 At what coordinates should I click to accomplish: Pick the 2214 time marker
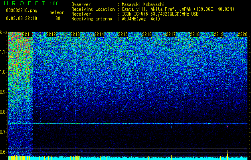99,34
